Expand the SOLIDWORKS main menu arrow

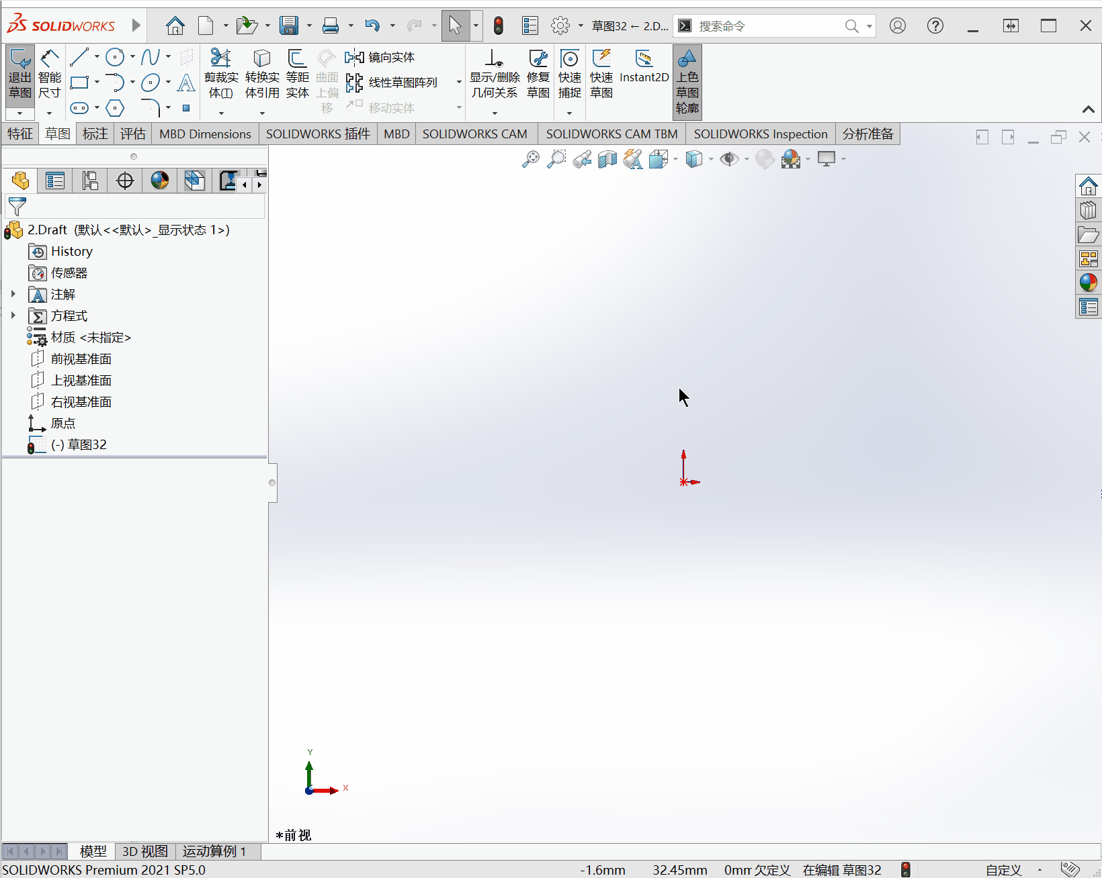[136, 26]
